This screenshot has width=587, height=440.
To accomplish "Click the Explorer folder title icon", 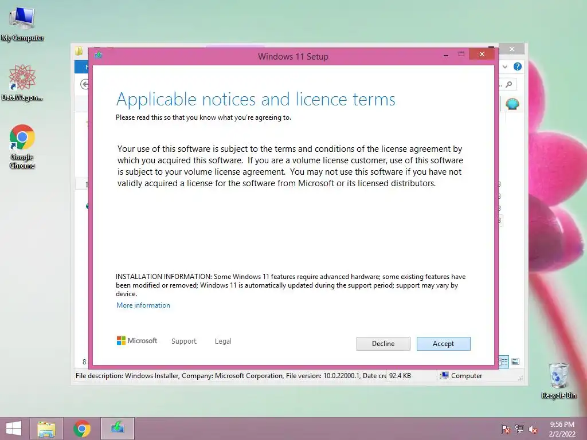I will 79,51.
